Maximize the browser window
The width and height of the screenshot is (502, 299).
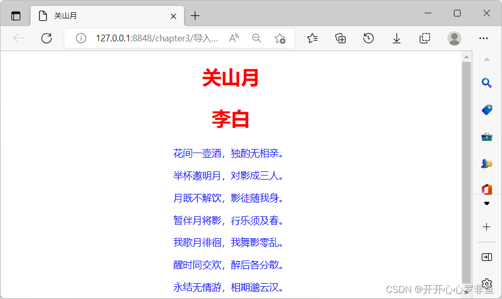pyautogui.click(x=457, y=13)
